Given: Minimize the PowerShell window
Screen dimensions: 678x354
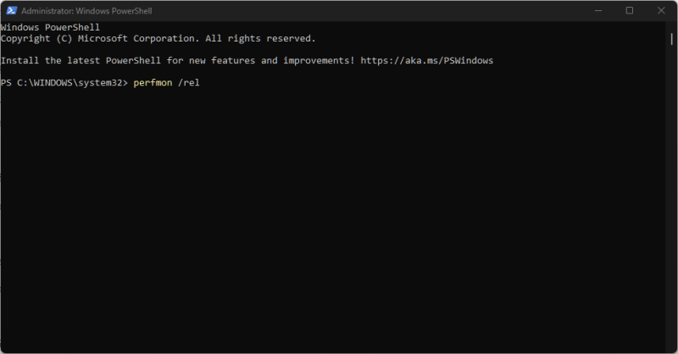Looking at the screenshot, I should tap(598, 10).
